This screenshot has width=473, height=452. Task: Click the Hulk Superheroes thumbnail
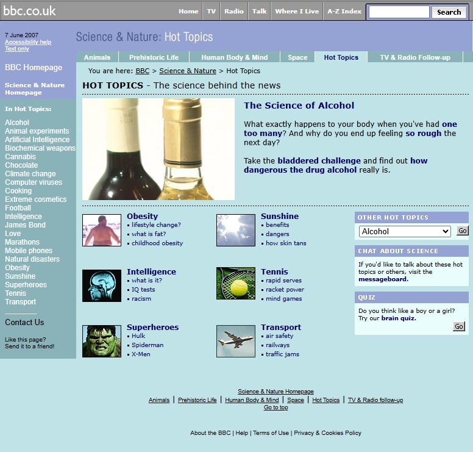[x=102, y=341]
